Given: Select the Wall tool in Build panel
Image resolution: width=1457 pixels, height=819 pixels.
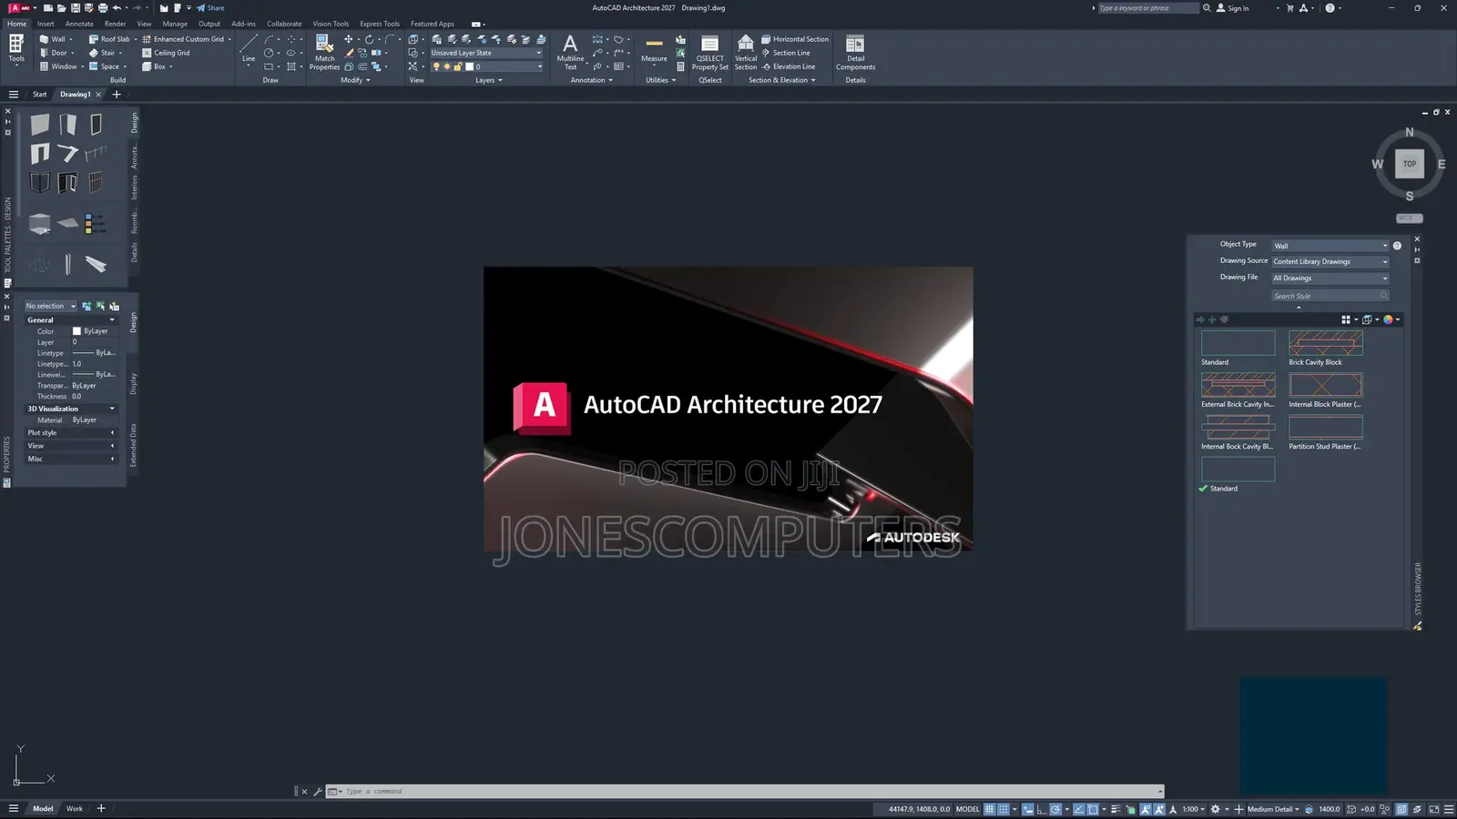Looking at the screenshot, I should (x=52, y=39).
